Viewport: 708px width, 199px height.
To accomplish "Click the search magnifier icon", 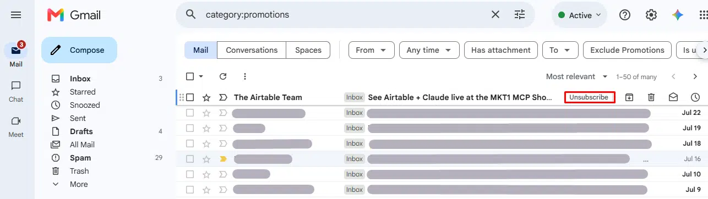I will pyautogui.click(x=191, y=15).
